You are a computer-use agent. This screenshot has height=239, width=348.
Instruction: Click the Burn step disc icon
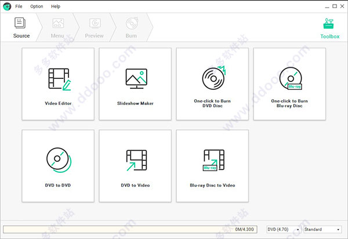[x=132, y=23]
